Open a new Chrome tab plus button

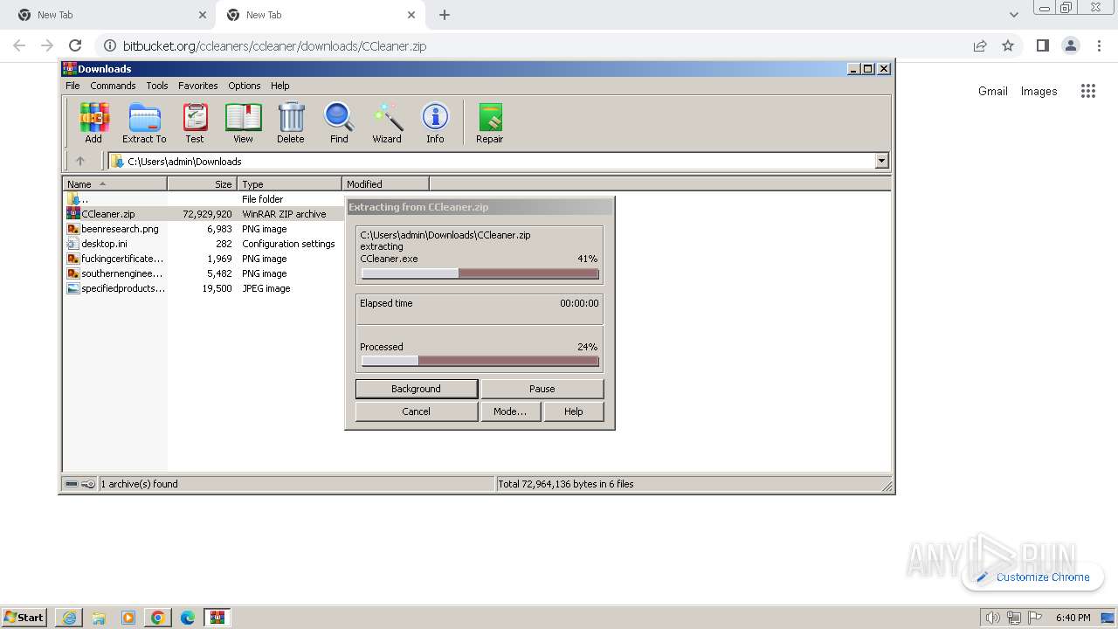click(x=445, y=15)
